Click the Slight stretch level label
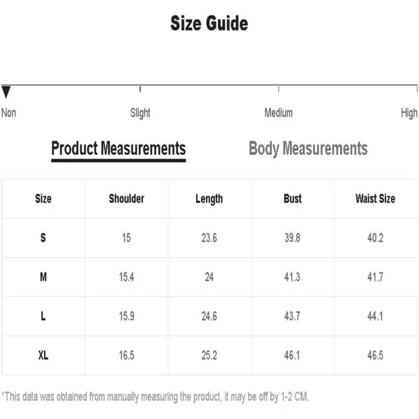 (140, 113)
